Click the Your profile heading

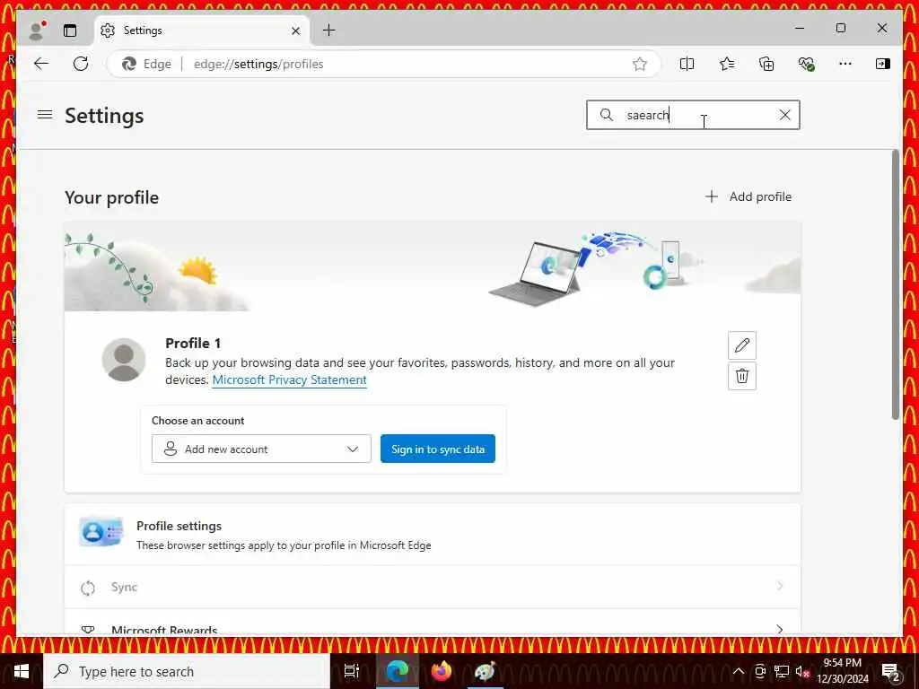112,197
